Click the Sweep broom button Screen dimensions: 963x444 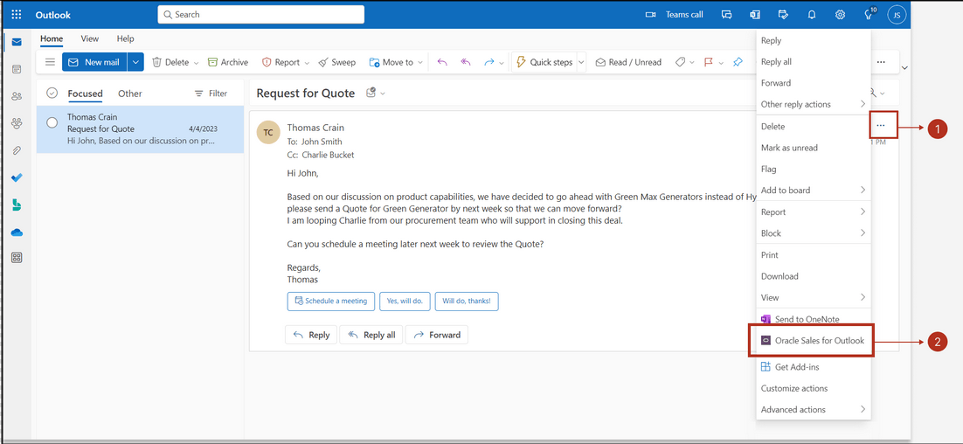(x=337, y=62)
